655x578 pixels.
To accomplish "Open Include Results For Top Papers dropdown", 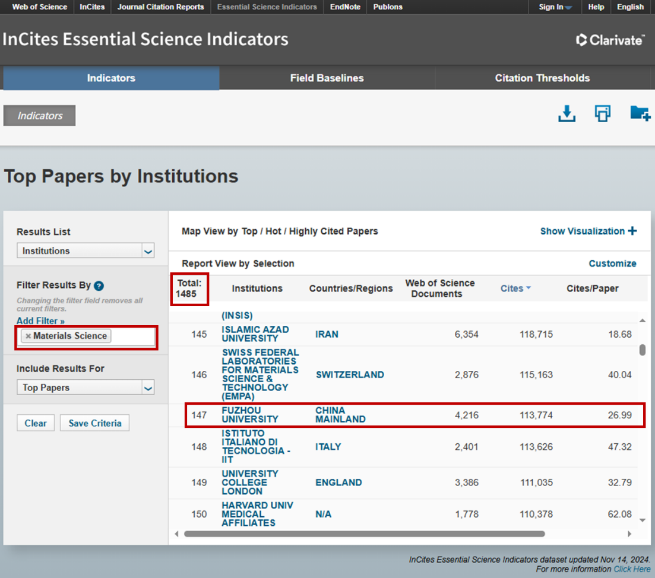I will (86, 388).
